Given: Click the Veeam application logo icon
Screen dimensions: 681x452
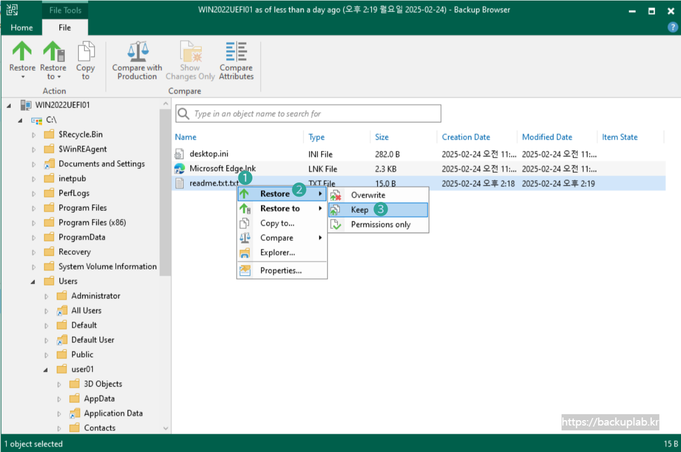Looking at the screenshot, I should (x=12, y=10).
